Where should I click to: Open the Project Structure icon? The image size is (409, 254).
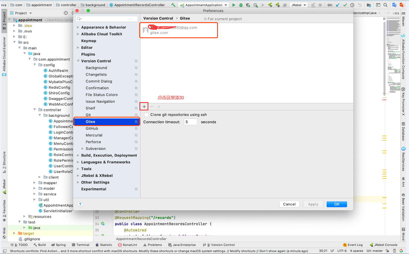369,5
